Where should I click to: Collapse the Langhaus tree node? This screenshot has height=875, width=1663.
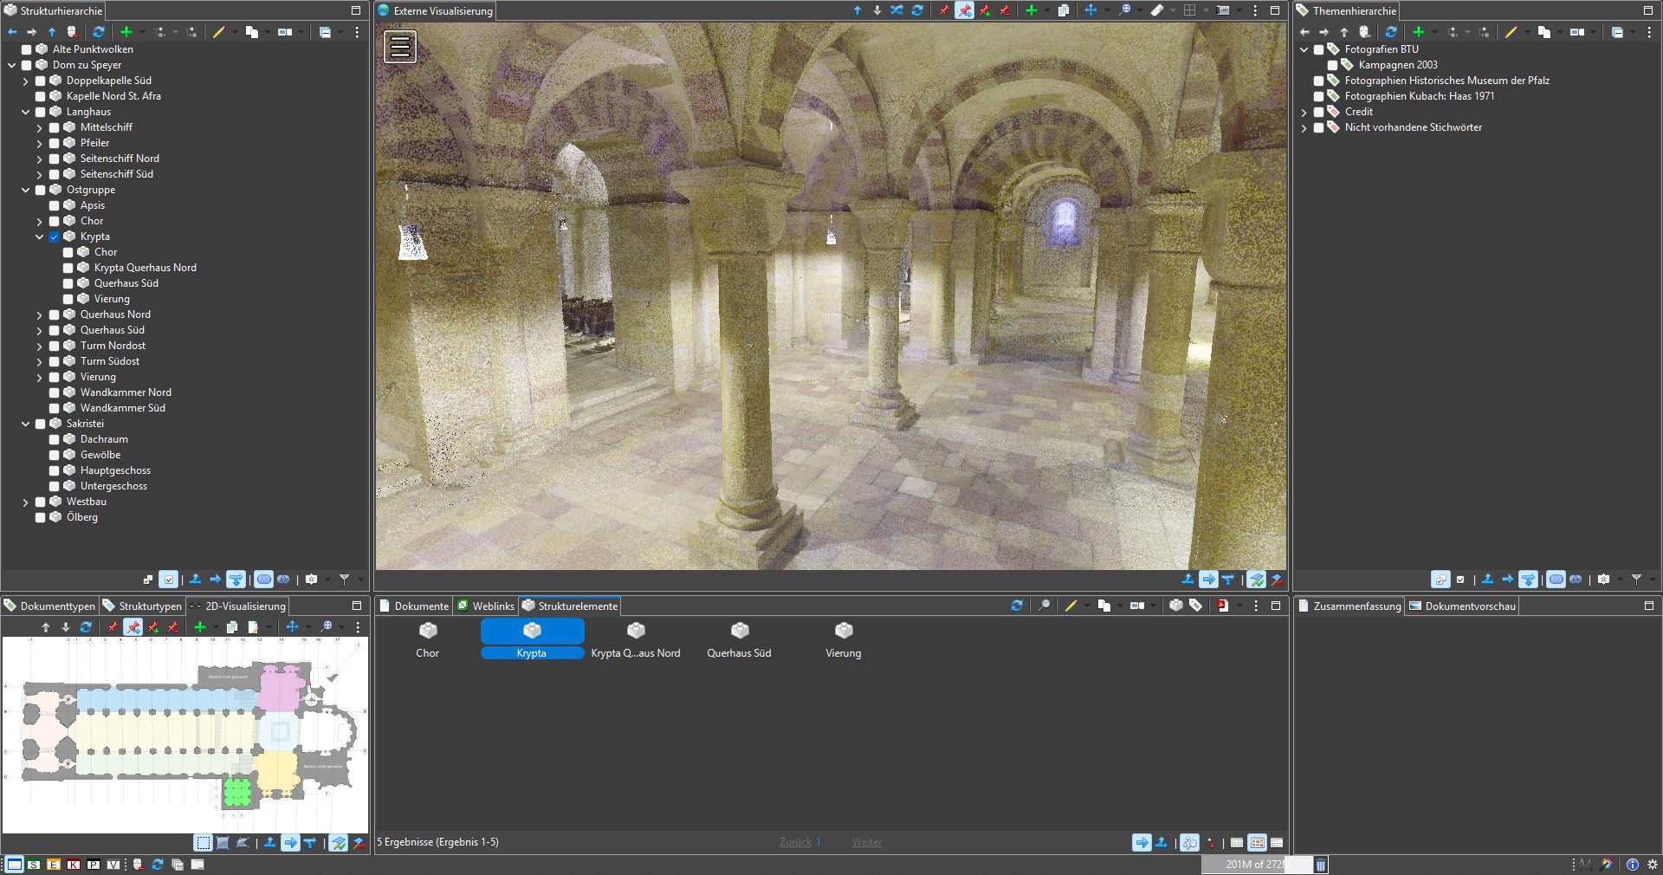(26, 112)
